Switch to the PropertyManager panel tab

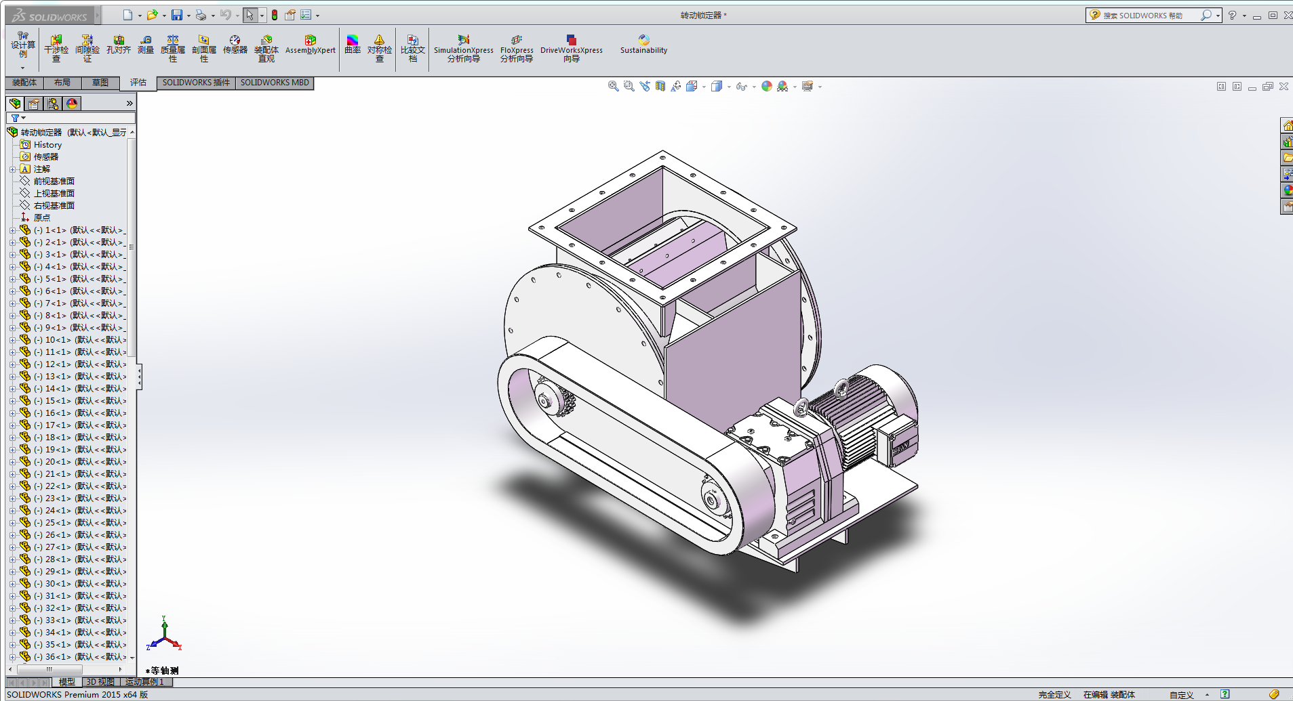(34, 104)
